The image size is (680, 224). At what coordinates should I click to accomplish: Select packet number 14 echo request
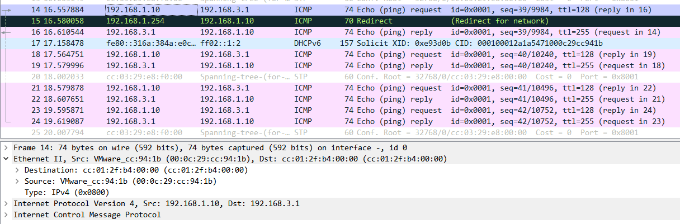(336, 9)
